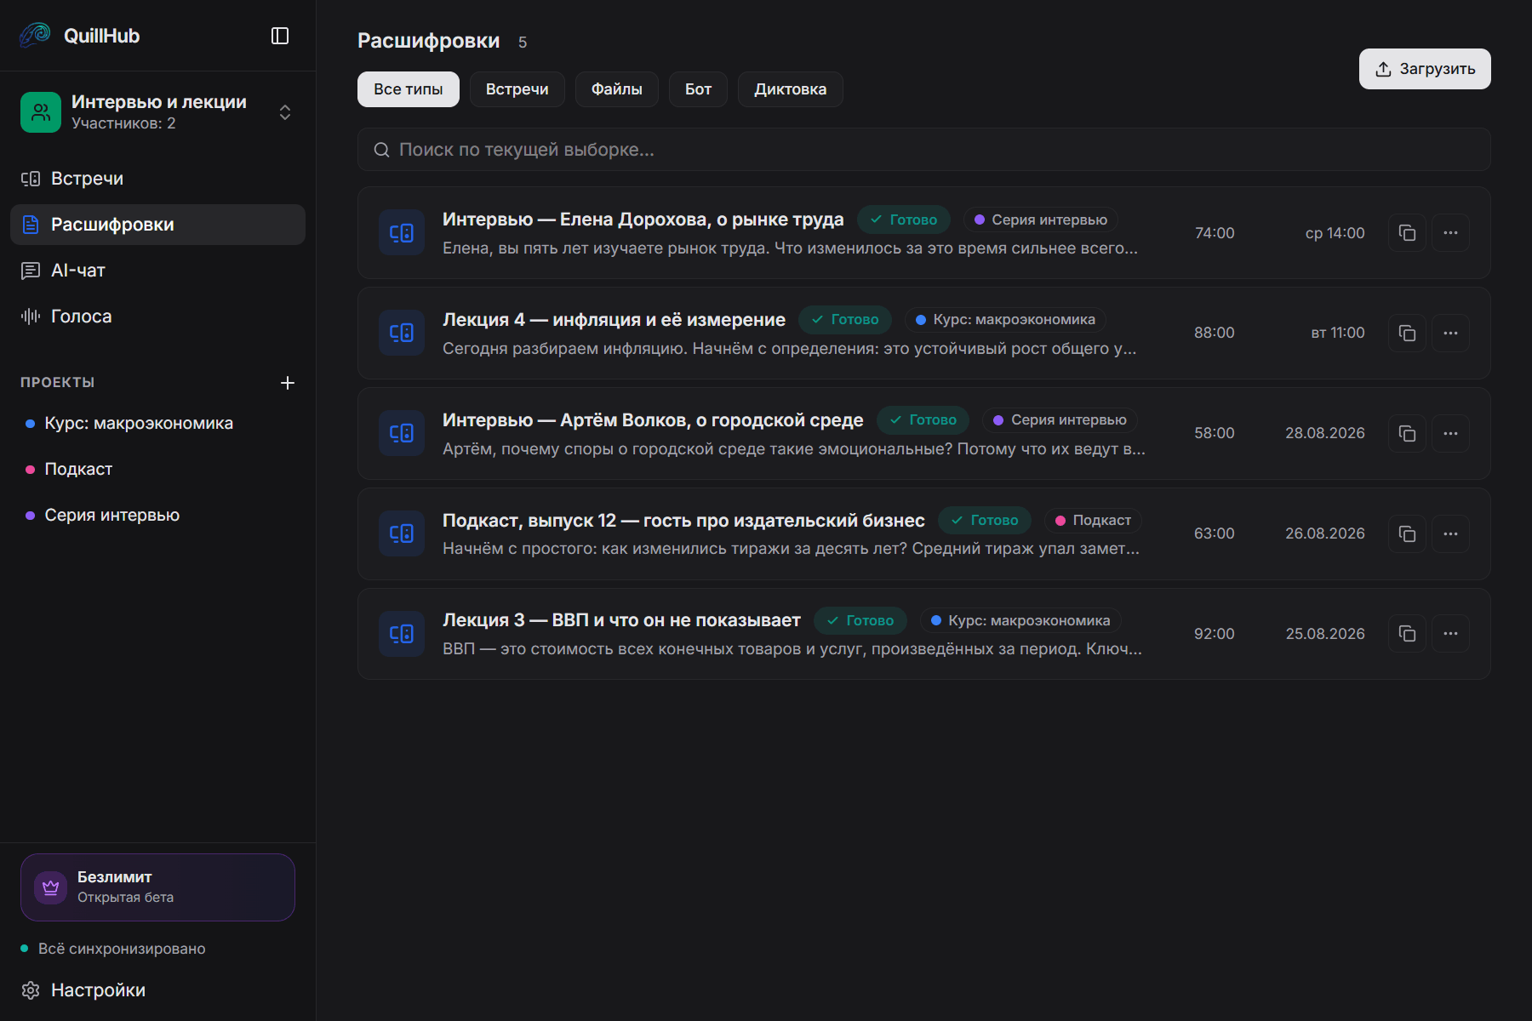
Task: Click duration 88:00
Action: coord(1215,333)
